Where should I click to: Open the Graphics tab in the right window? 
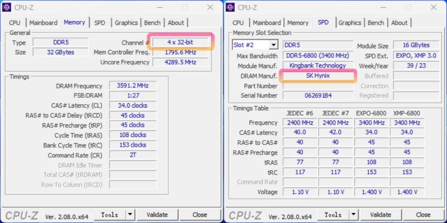[350, 23]
